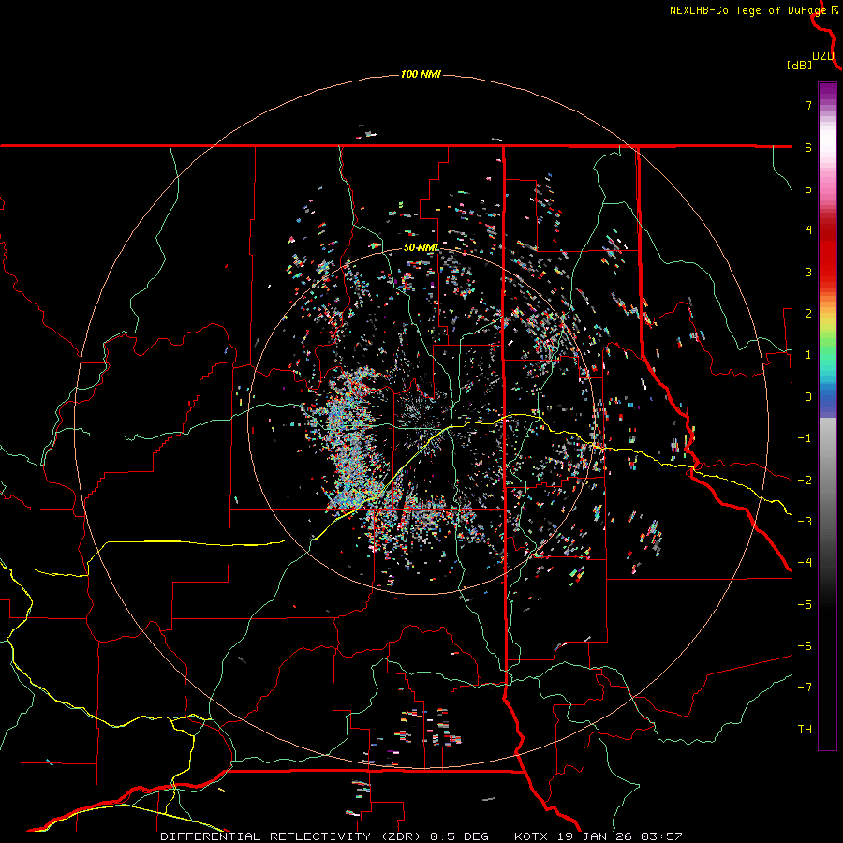
Task: Click the -7 value on the scale
Action: [x=805, y=688]
